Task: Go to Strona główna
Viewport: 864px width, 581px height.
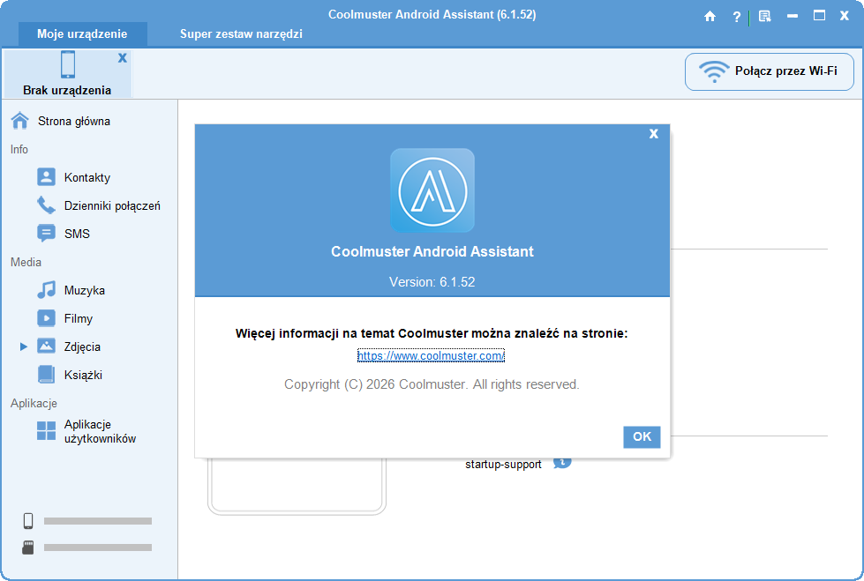Action: 74,121
